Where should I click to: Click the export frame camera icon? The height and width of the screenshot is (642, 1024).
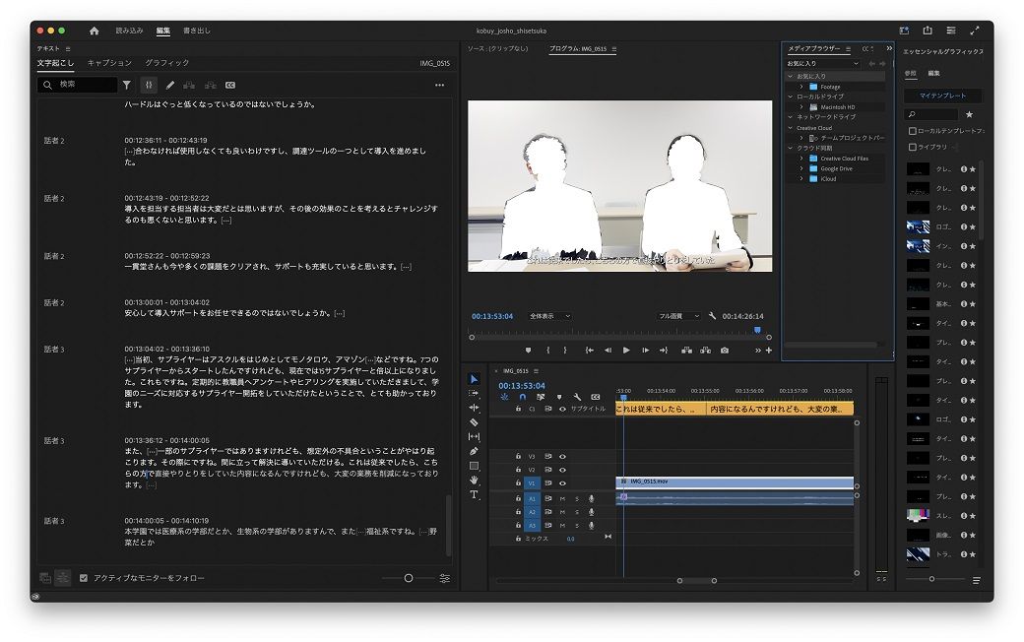click(x=725, y=351)
